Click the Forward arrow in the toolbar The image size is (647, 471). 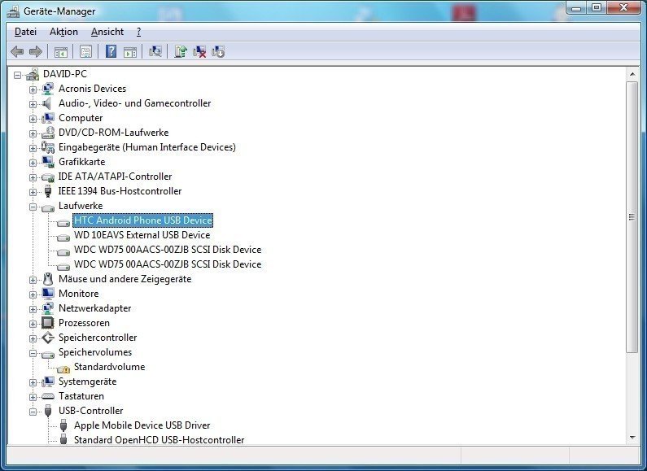pos(36,51)
